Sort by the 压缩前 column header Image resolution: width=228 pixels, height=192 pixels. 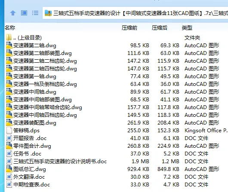(x=129, y=27)
